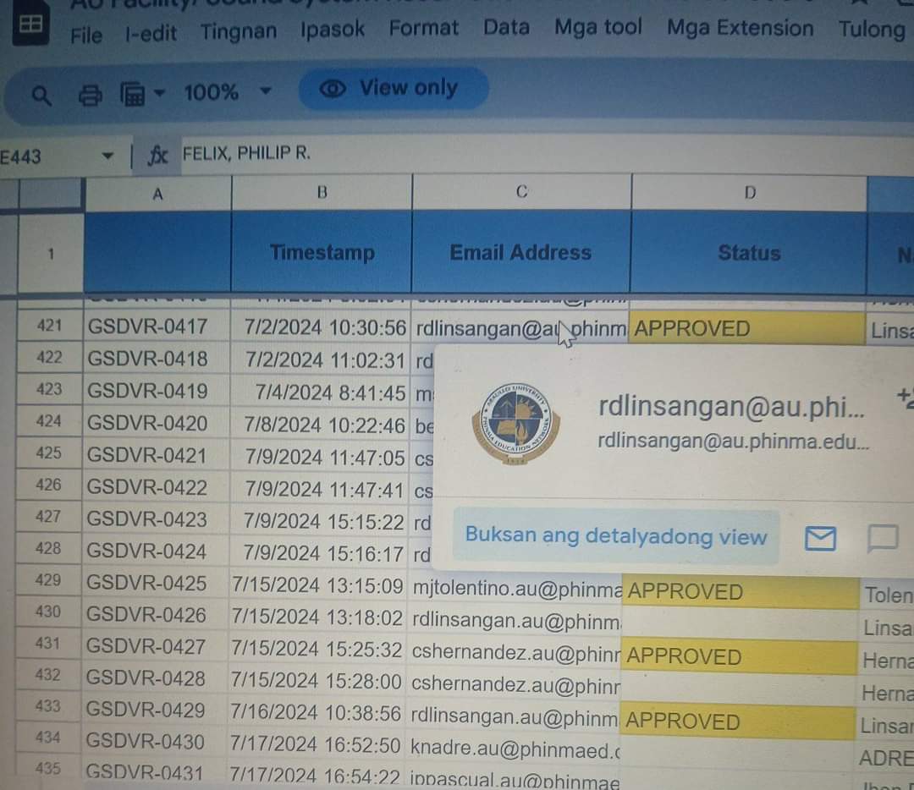Click the Google Sheets home icon
The height and width of the screenshot is (790, 914).
30,24
